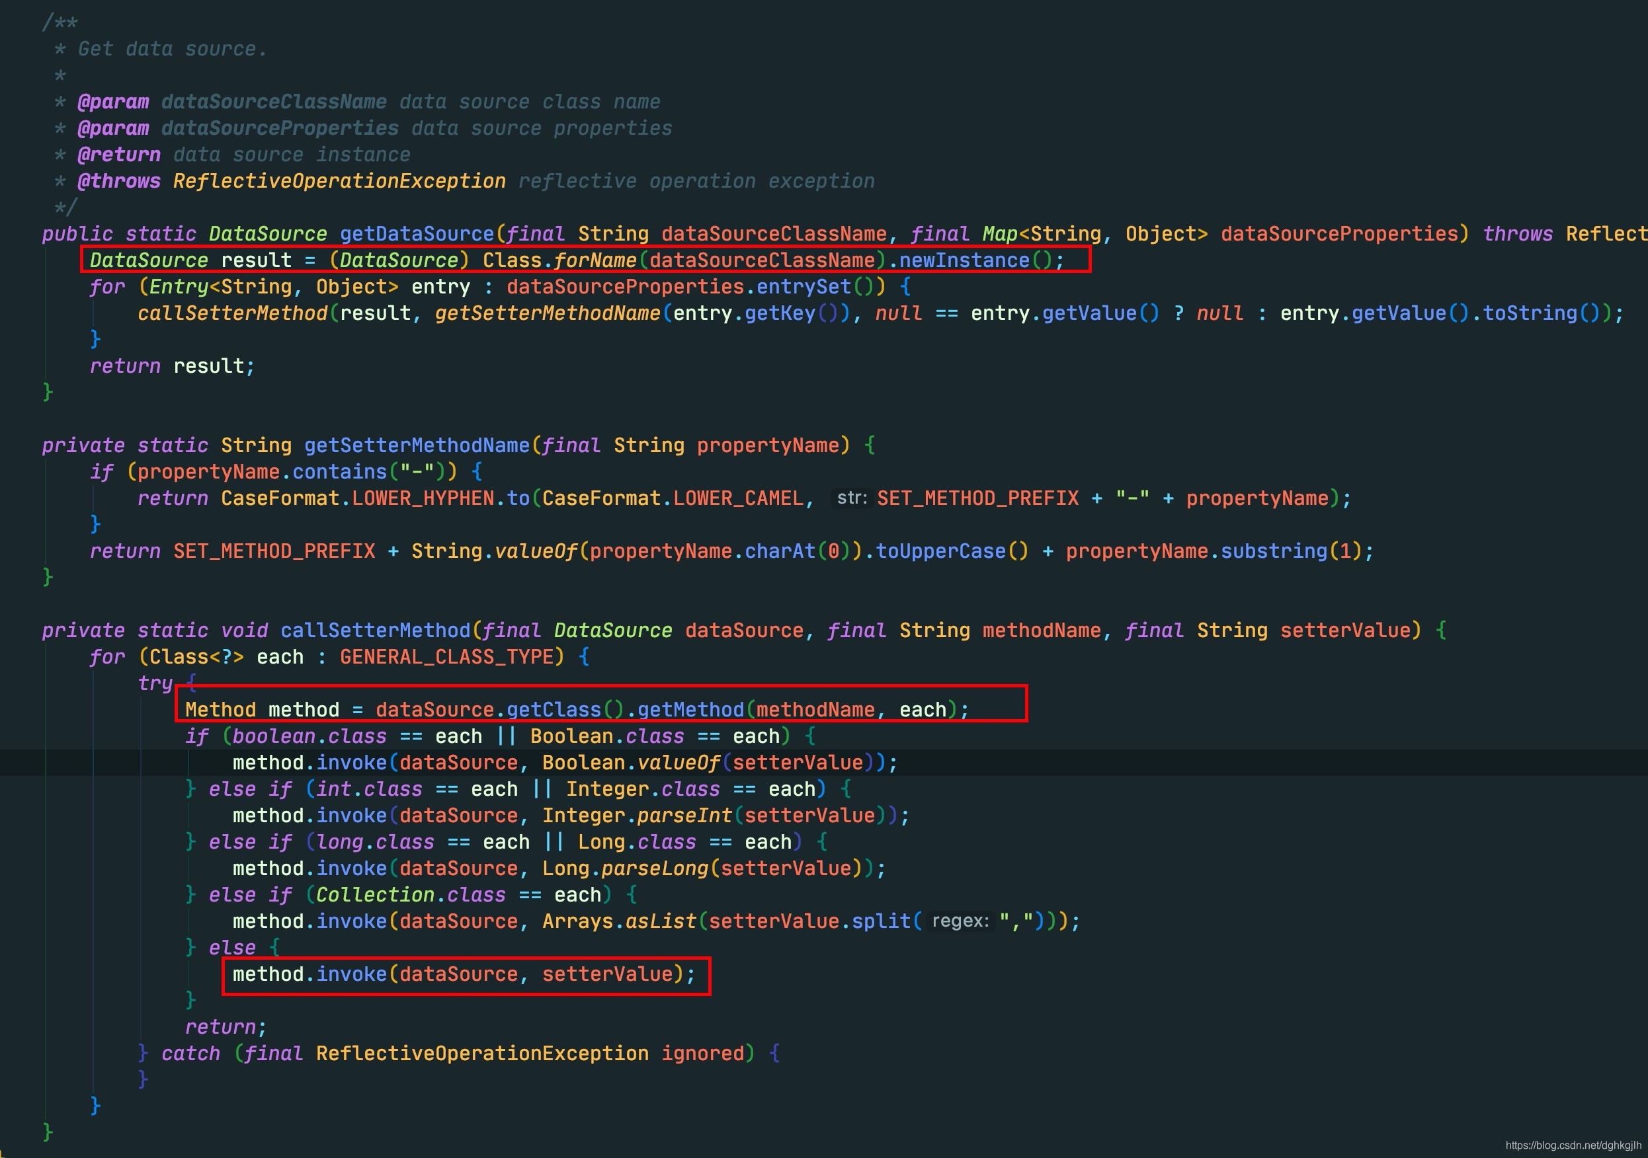This screenshot has width=1648, height=1158.
Task: Click the getDataSource method name
Action: tap(417, 234)
